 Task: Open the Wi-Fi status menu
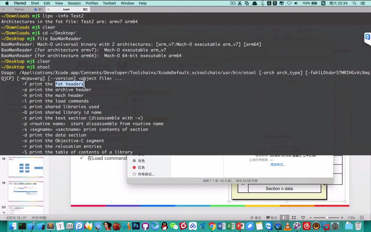[289, 3]
